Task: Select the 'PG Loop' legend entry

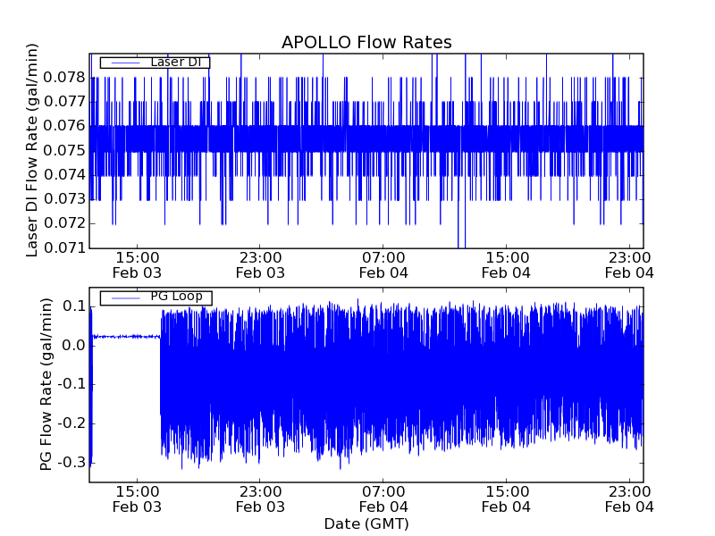Action: click(x=156, y=297)
